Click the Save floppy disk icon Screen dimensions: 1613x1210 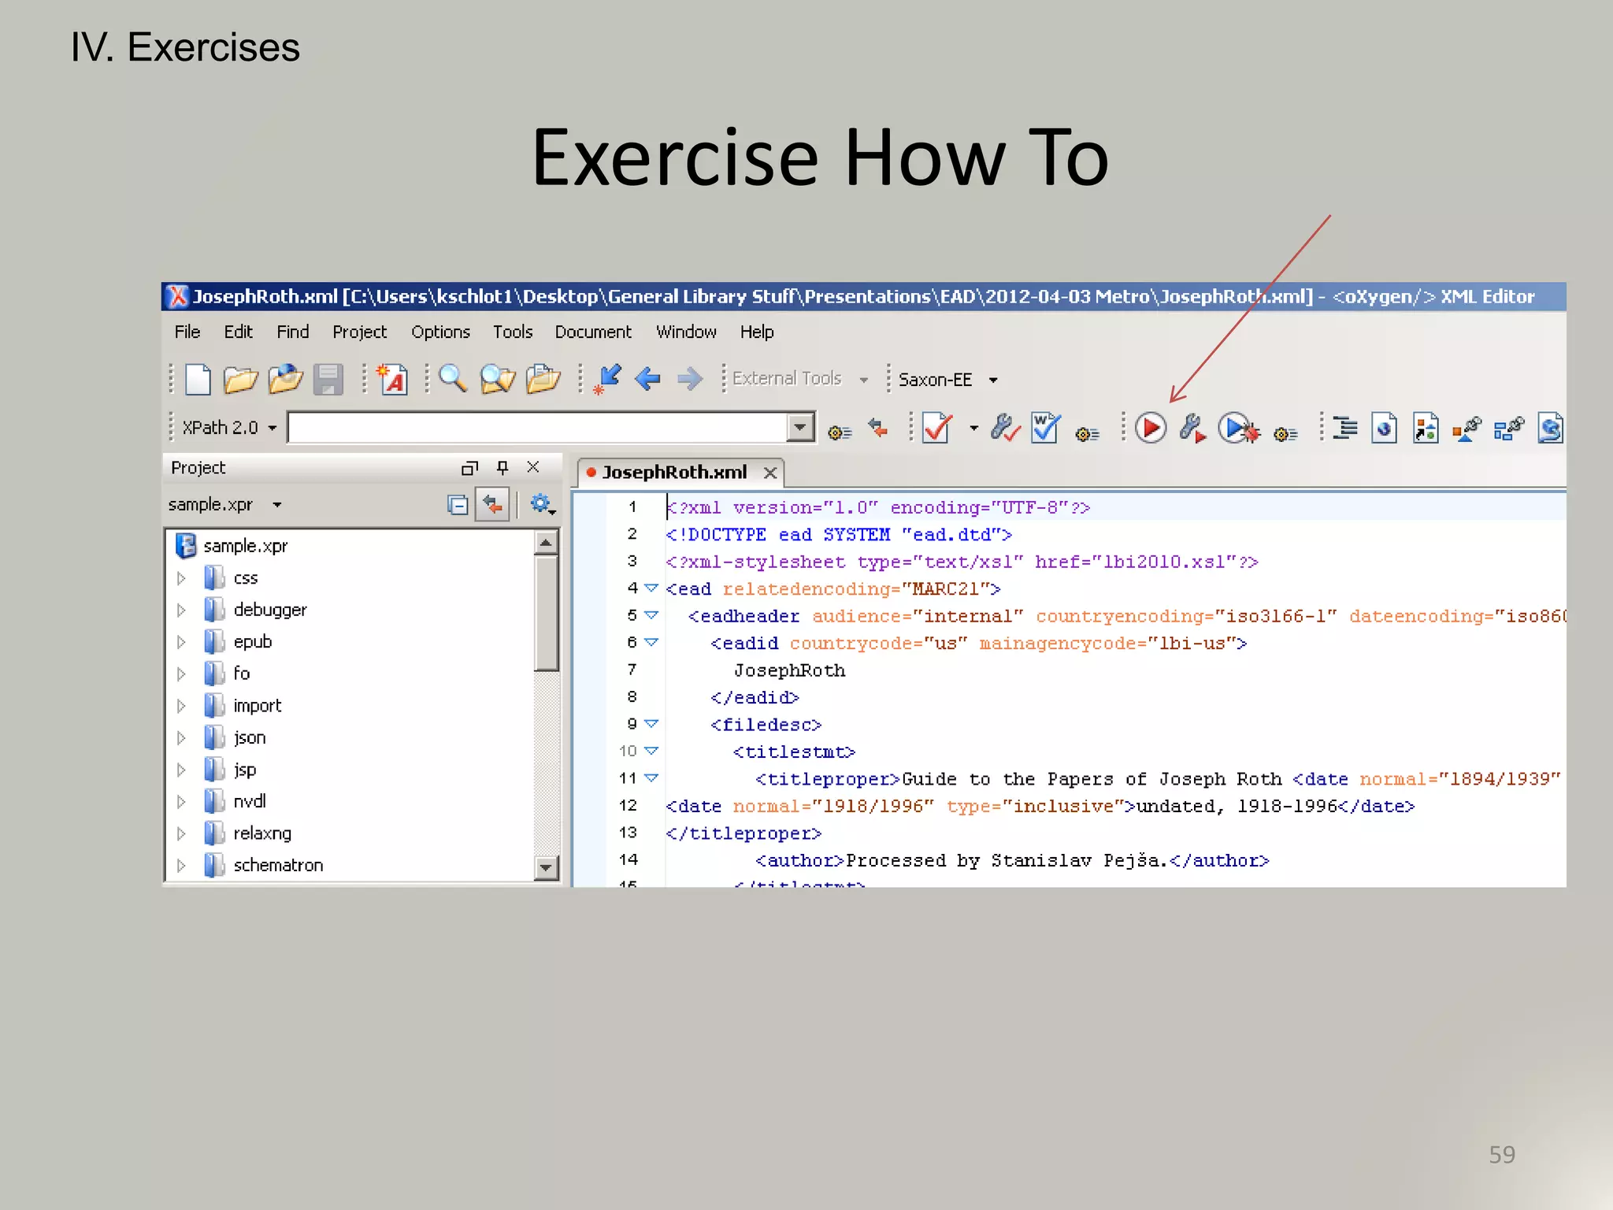(328, 380)
